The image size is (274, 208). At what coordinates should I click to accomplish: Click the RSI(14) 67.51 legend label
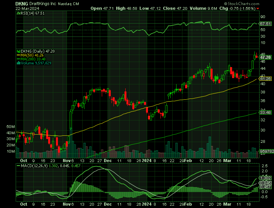32,13
